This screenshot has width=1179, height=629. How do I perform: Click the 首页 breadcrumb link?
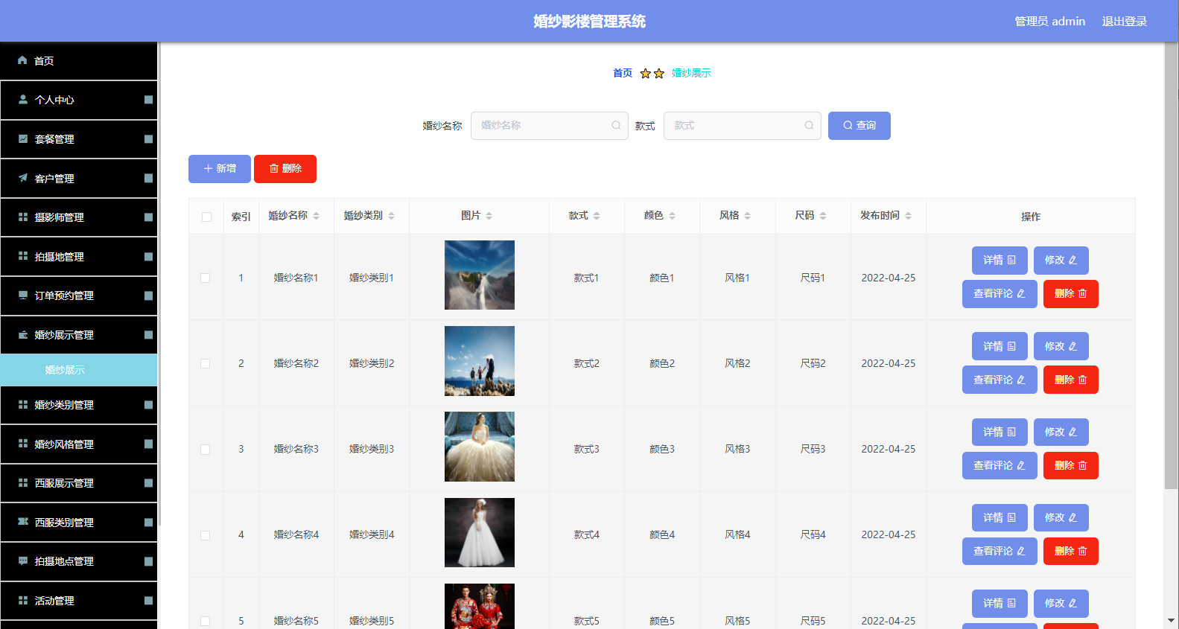tap(623, 73)
